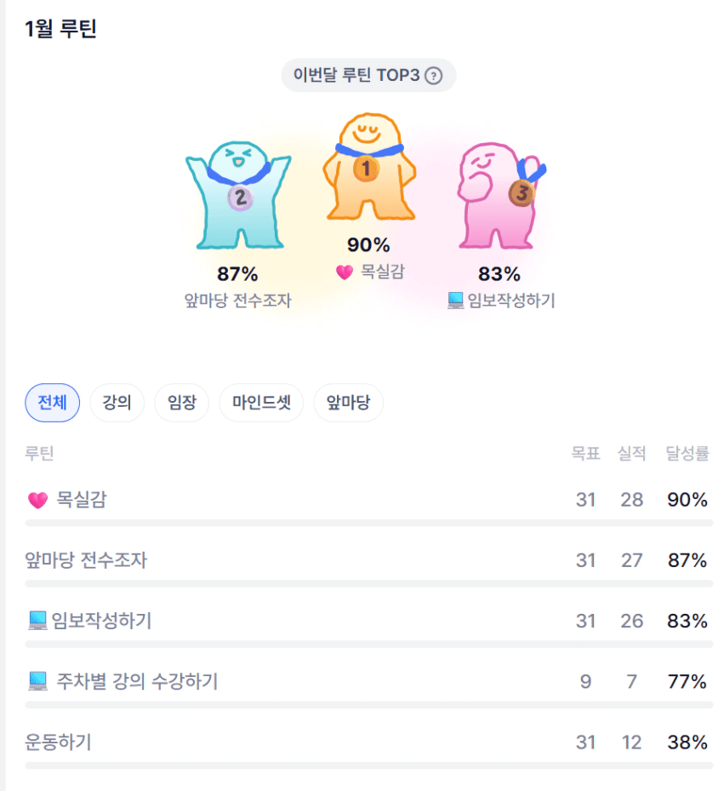The height and width of the screenshot is (791, 724).
Task: Select the 앞마당 filter tab
Action: coord(348,403)
